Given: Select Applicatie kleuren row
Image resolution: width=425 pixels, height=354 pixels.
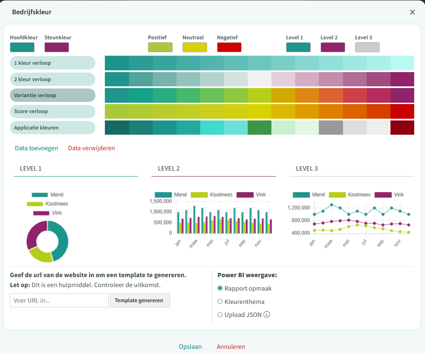Looking at the screenshot, I should coord(52,128).
